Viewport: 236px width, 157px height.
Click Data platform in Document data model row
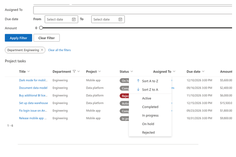(x=95, y=88)
